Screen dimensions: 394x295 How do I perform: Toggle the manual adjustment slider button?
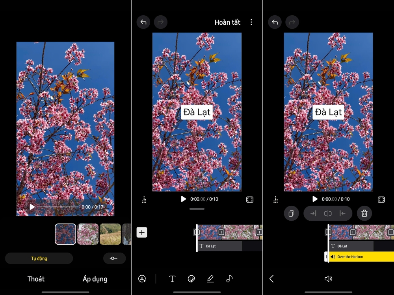(114, 258)
